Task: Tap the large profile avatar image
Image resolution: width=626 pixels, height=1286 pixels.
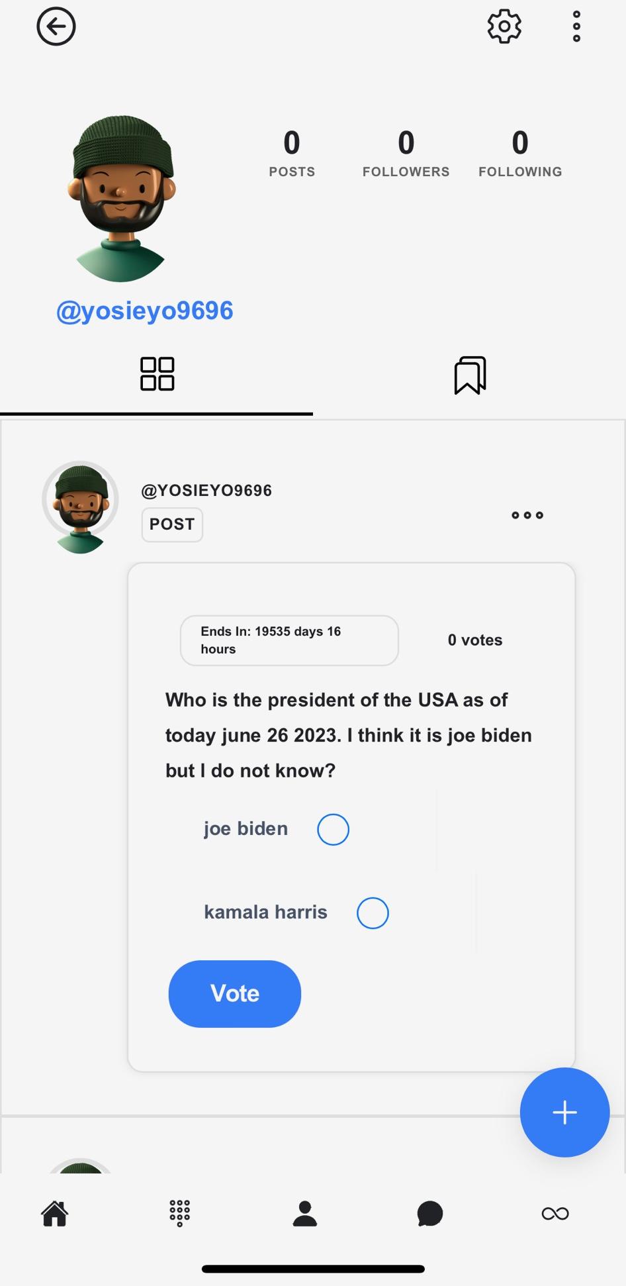Action: (120, 199)
